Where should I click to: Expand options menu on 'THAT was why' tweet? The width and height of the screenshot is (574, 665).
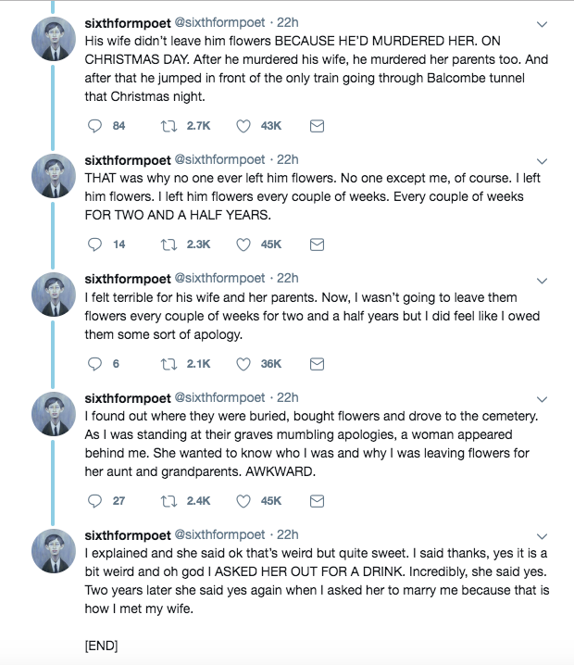pyautogui.click(x=542, y=161)
